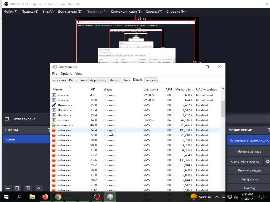Launch Firefox from the taskbar
This screenshot has height=202, width=270.
click(45, 197)
